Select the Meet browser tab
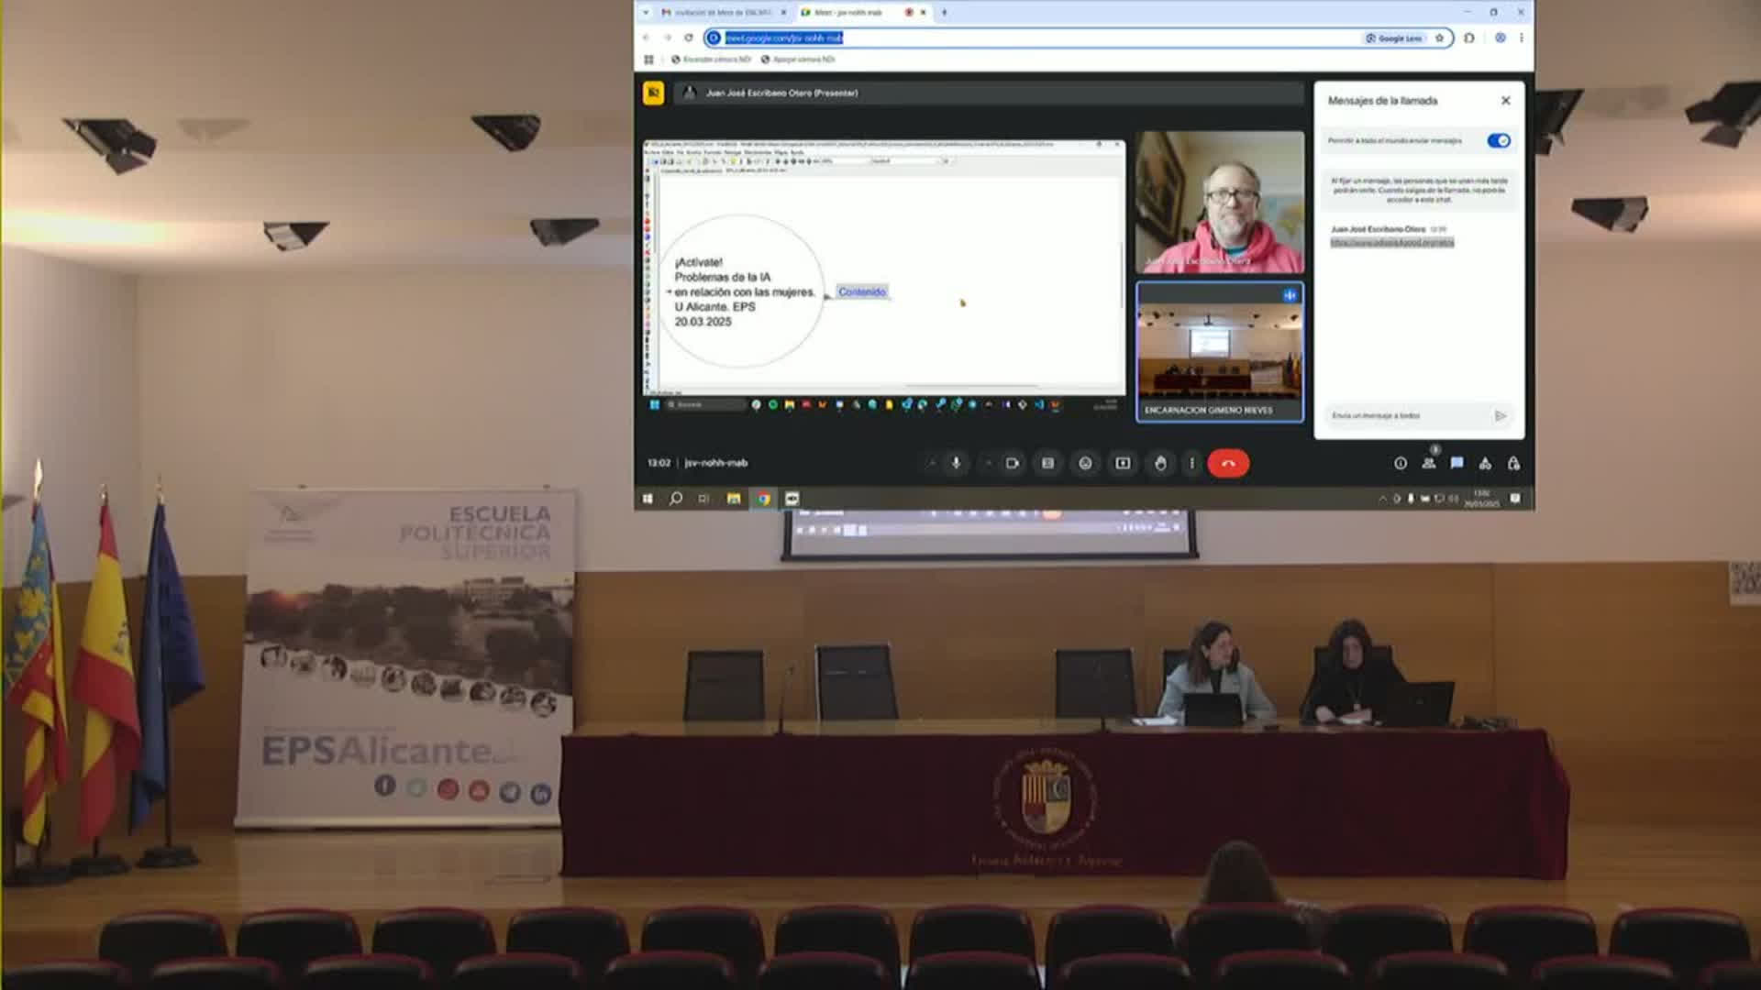This screenshot has width=1761, height=990. click(848, 12)
